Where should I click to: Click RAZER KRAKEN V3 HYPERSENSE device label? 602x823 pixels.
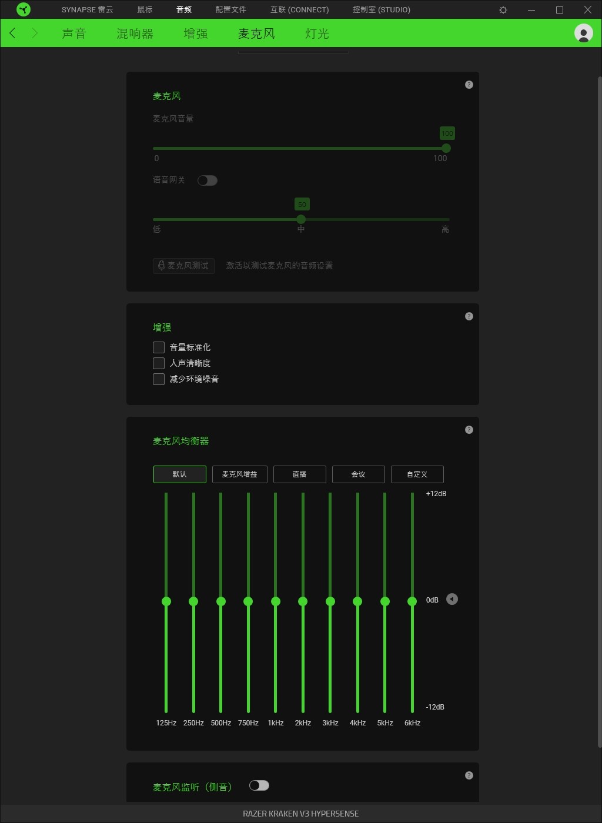click(x=301, y=814)
